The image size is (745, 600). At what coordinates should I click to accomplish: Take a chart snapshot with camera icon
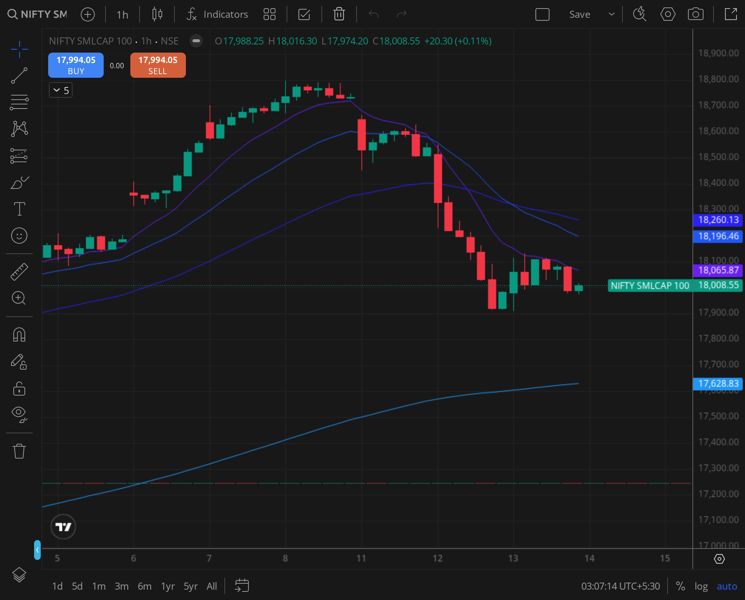point(696,14)
